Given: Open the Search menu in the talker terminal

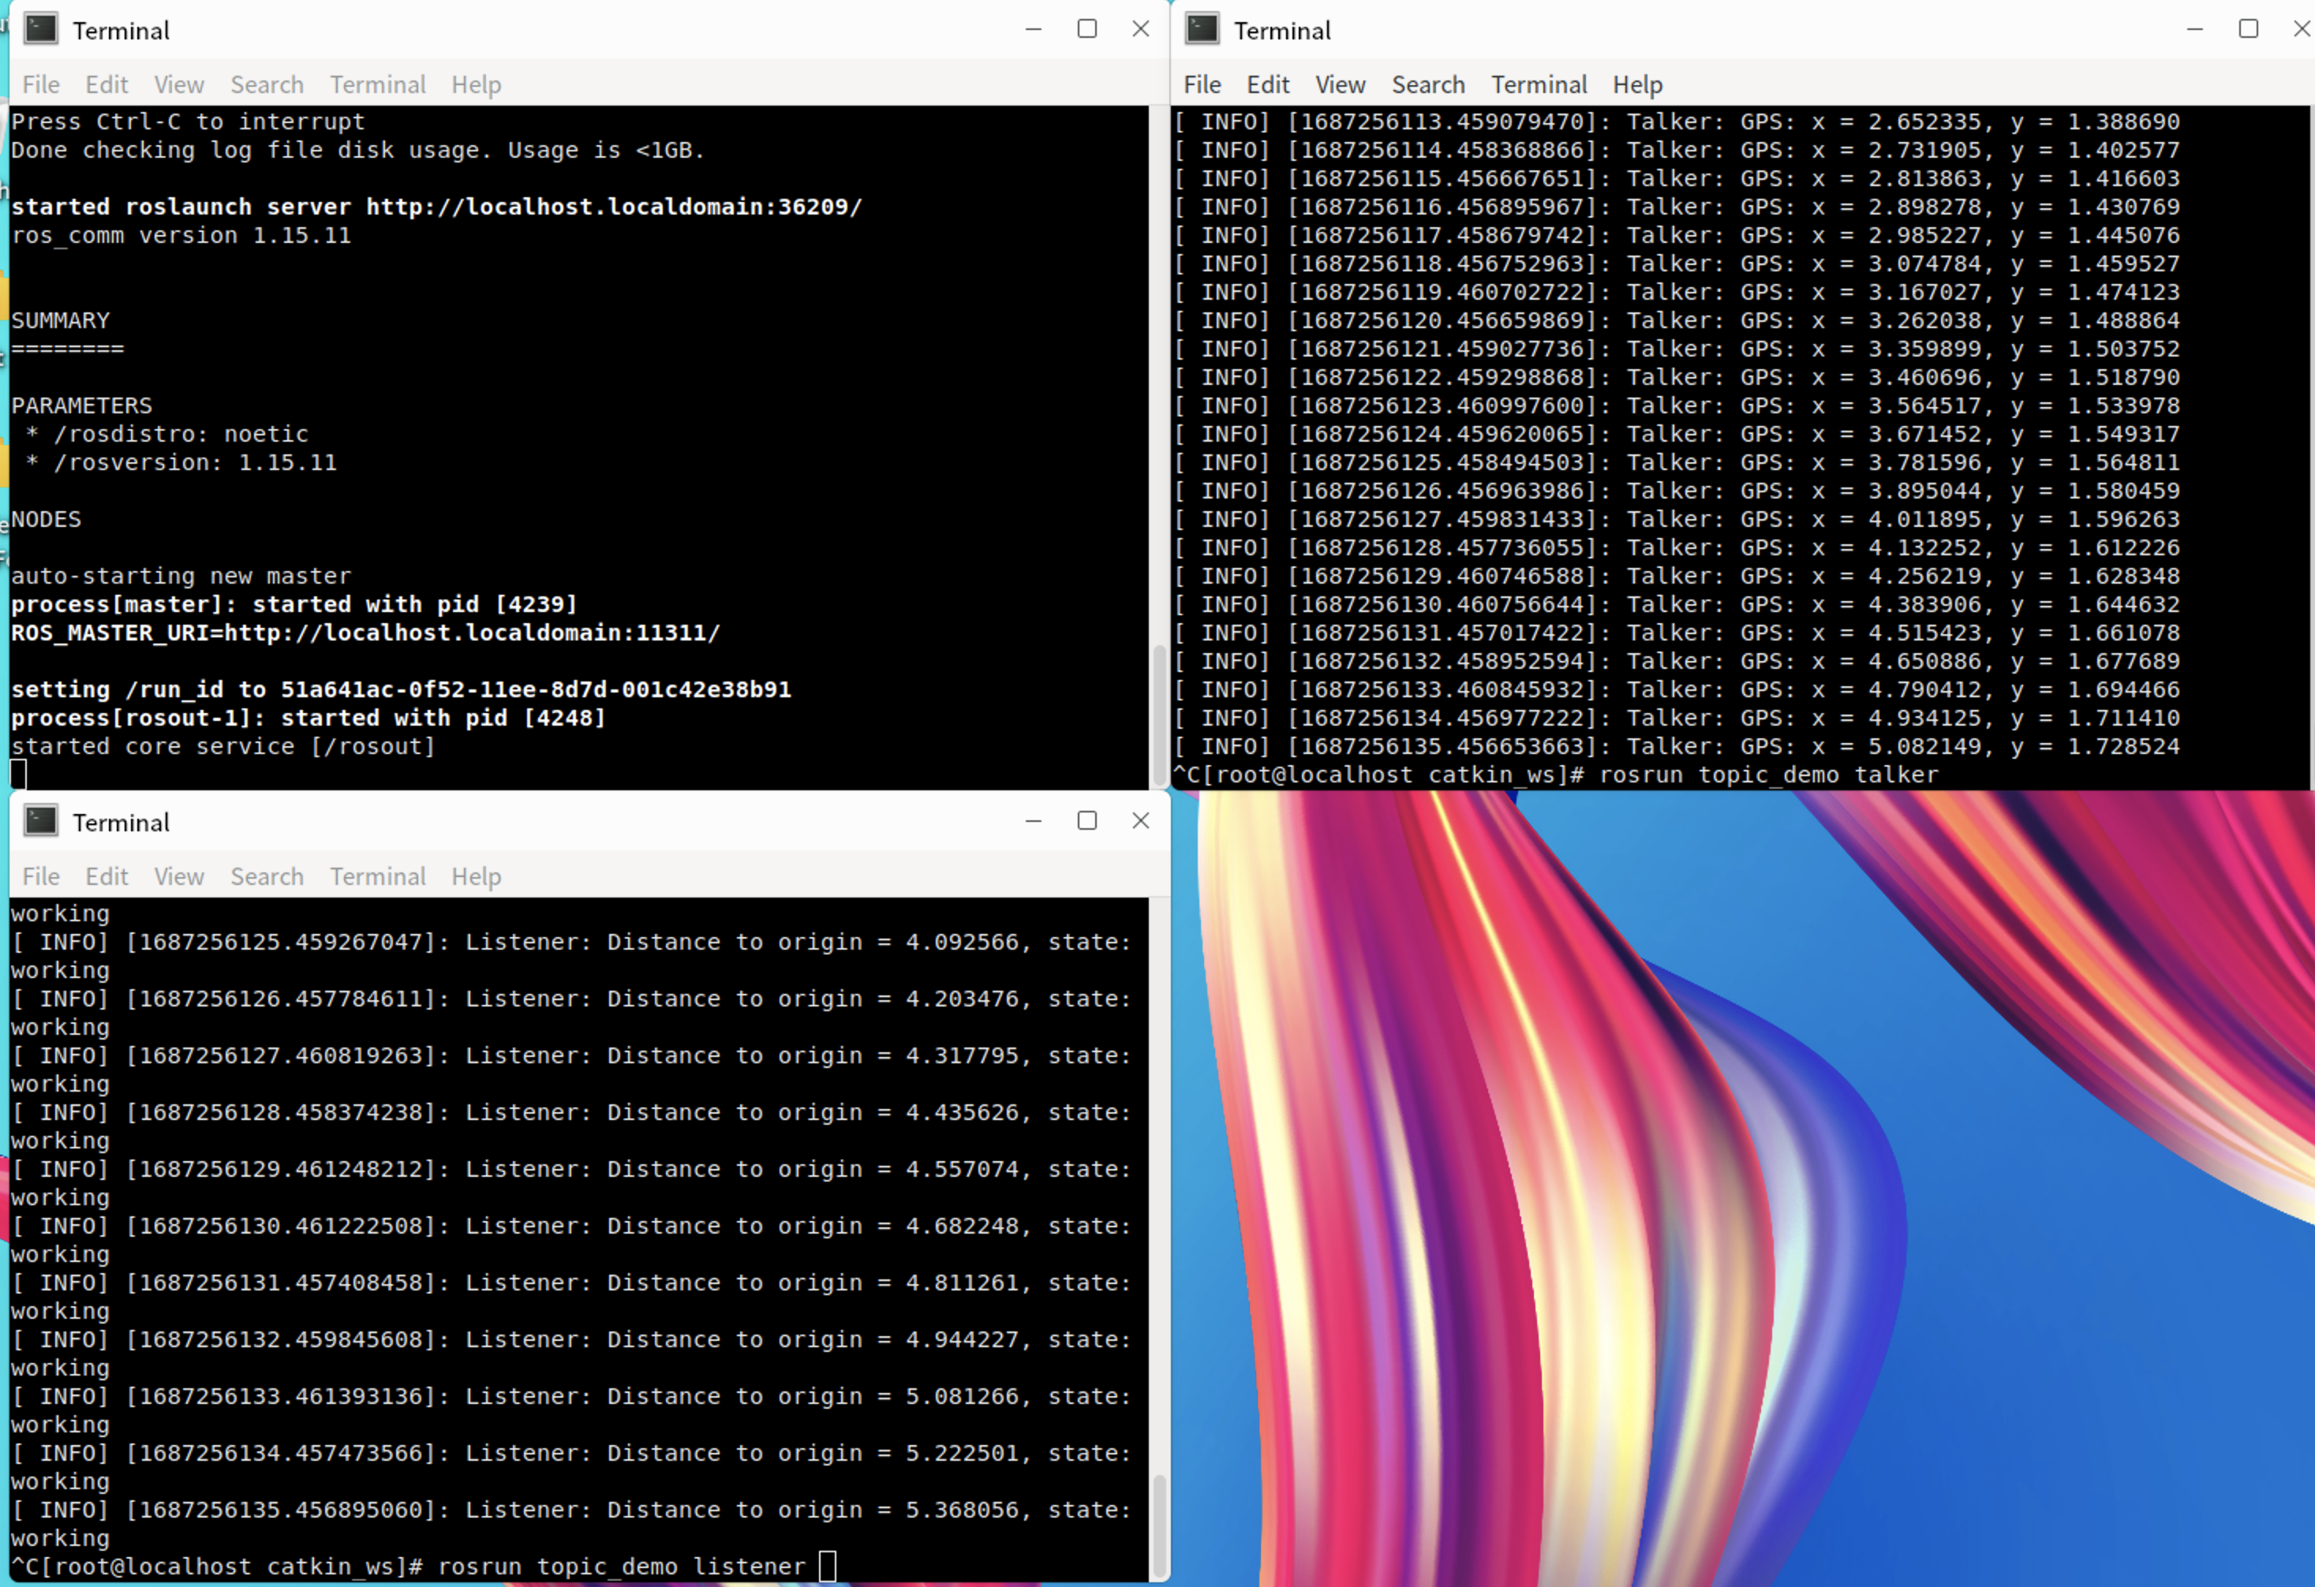Looking at the screenshot, I should [1427, 84].
